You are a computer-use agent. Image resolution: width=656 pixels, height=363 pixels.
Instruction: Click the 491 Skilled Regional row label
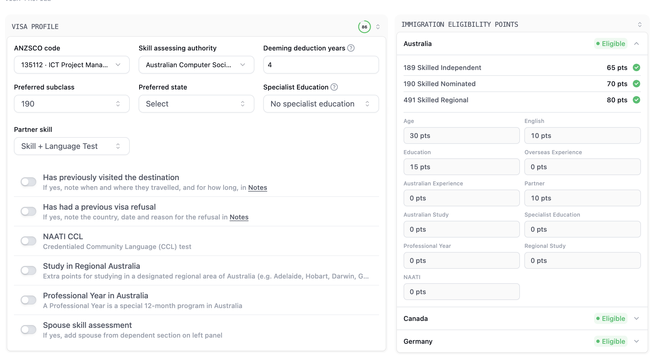[436, 100]
